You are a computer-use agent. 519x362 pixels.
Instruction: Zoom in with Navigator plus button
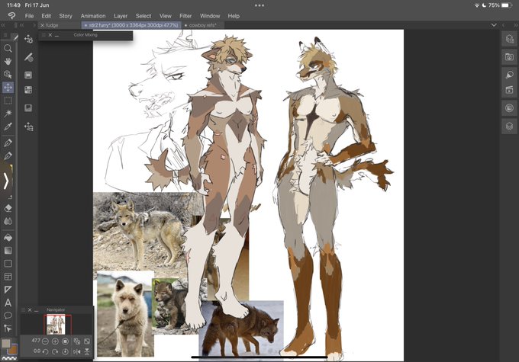click(x=55, y=341)
